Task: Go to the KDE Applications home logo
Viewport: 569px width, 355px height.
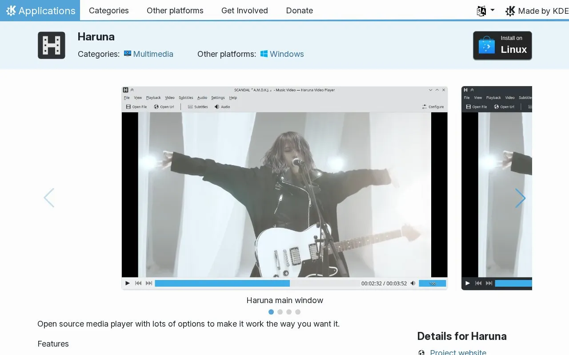Action: tap(40, 10)
